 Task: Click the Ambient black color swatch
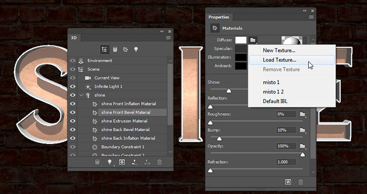point(241,66)
